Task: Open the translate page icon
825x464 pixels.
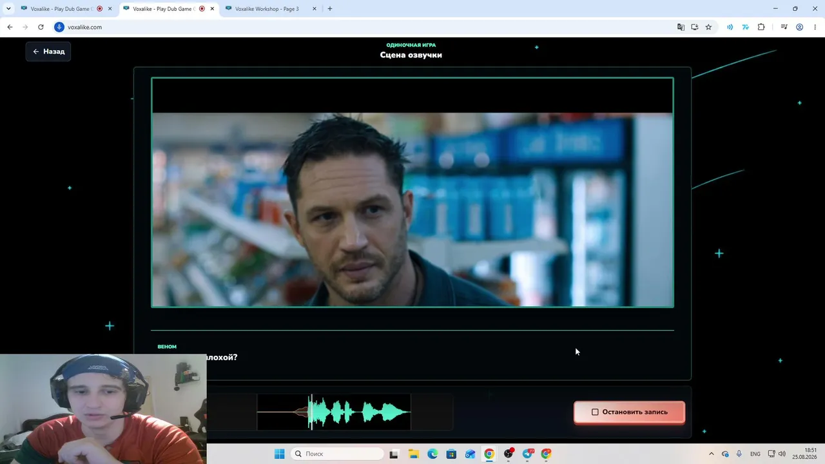Action: (681, 27)
